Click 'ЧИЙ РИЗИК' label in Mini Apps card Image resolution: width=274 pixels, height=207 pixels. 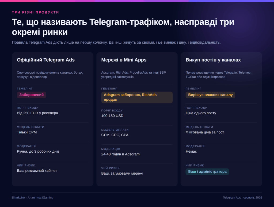pos(110,168)
